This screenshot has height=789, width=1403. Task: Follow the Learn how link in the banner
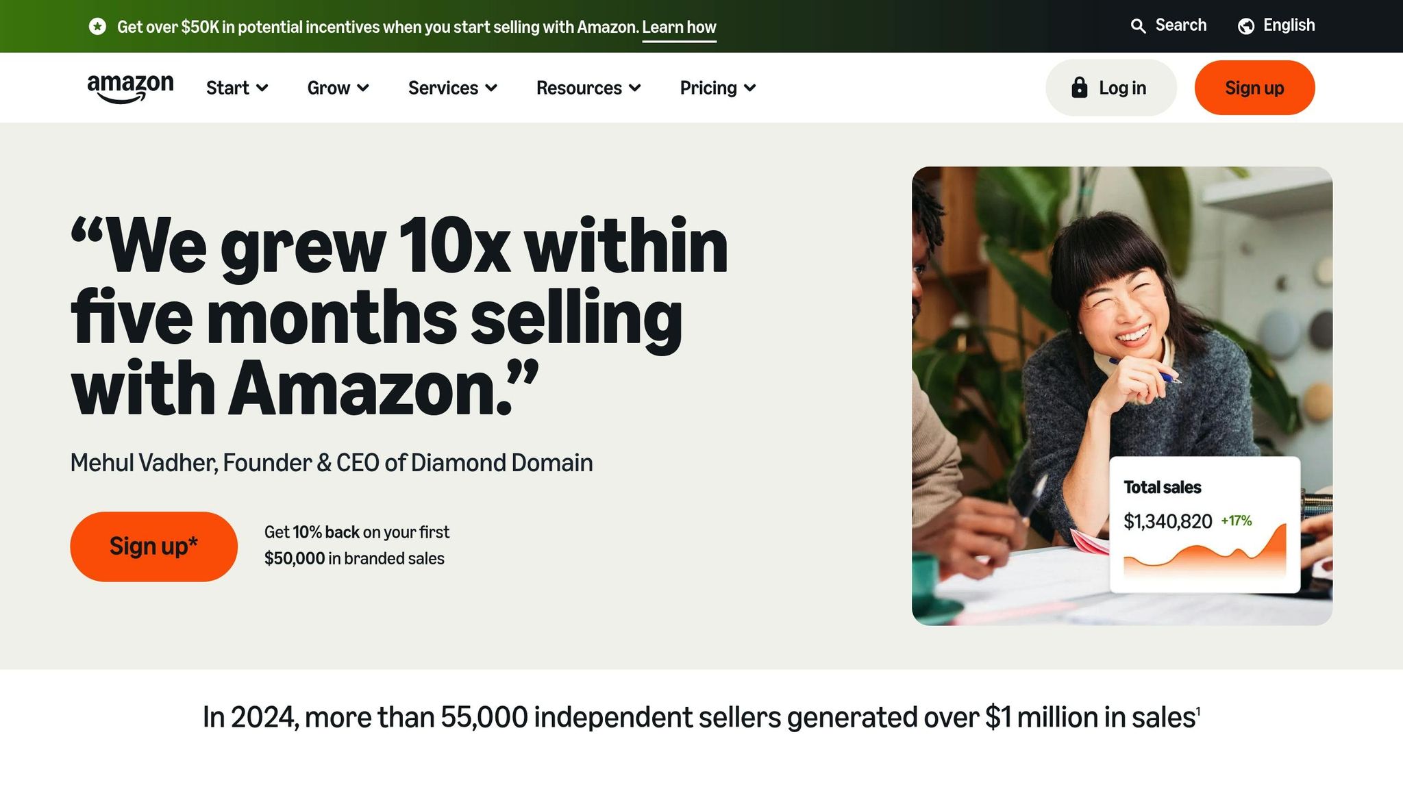(679, 27)
